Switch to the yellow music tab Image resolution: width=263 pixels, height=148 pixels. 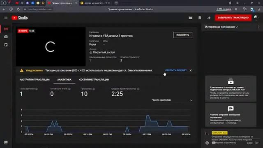click(95, 3)
